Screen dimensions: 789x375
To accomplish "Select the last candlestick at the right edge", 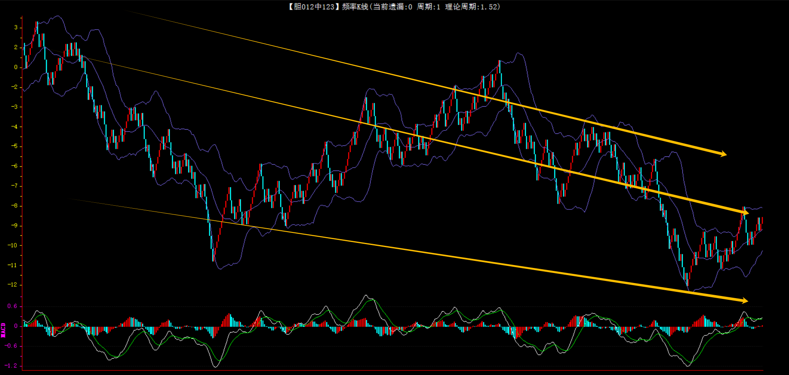I will [x=762, y=221].
